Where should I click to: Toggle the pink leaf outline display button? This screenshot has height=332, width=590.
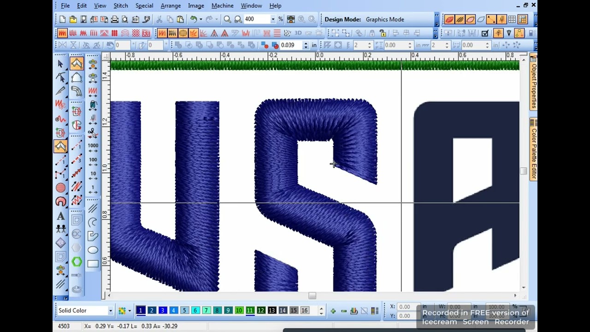point(470,19)
